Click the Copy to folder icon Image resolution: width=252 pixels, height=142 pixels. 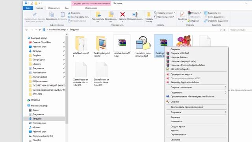[111, 14]
